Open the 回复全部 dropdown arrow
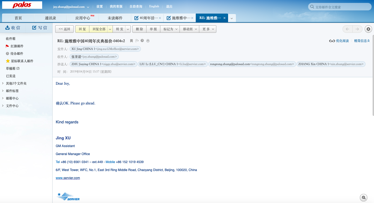 coord(110,29)
